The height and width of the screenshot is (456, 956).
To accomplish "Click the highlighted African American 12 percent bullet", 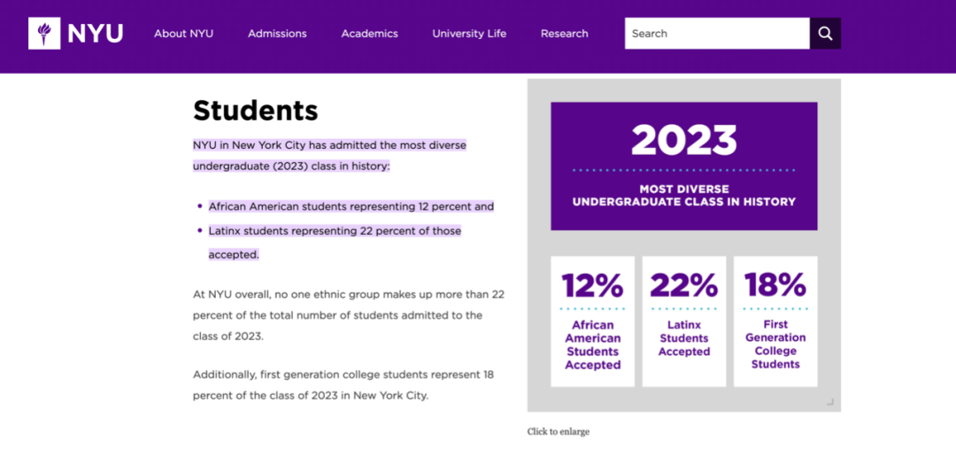I will tap(351, 206).
